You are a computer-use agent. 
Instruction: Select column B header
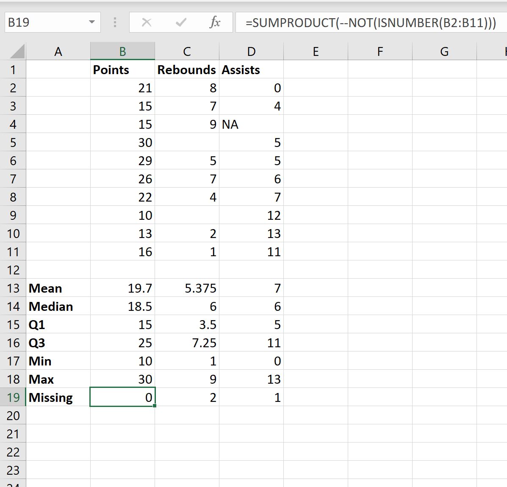coord(122,52)
